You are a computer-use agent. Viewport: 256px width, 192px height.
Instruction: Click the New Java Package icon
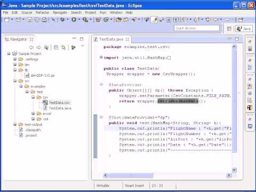98,20
